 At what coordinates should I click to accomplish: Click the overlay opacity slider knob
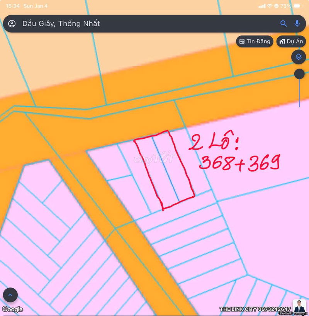pyautogui.click(x=299, y=74)
